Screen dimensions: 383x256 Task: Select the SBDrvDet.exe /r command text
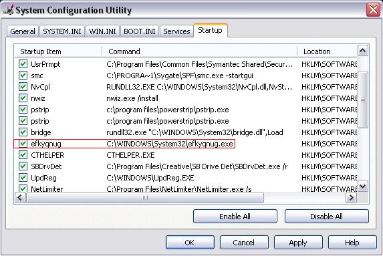(197, 166)
